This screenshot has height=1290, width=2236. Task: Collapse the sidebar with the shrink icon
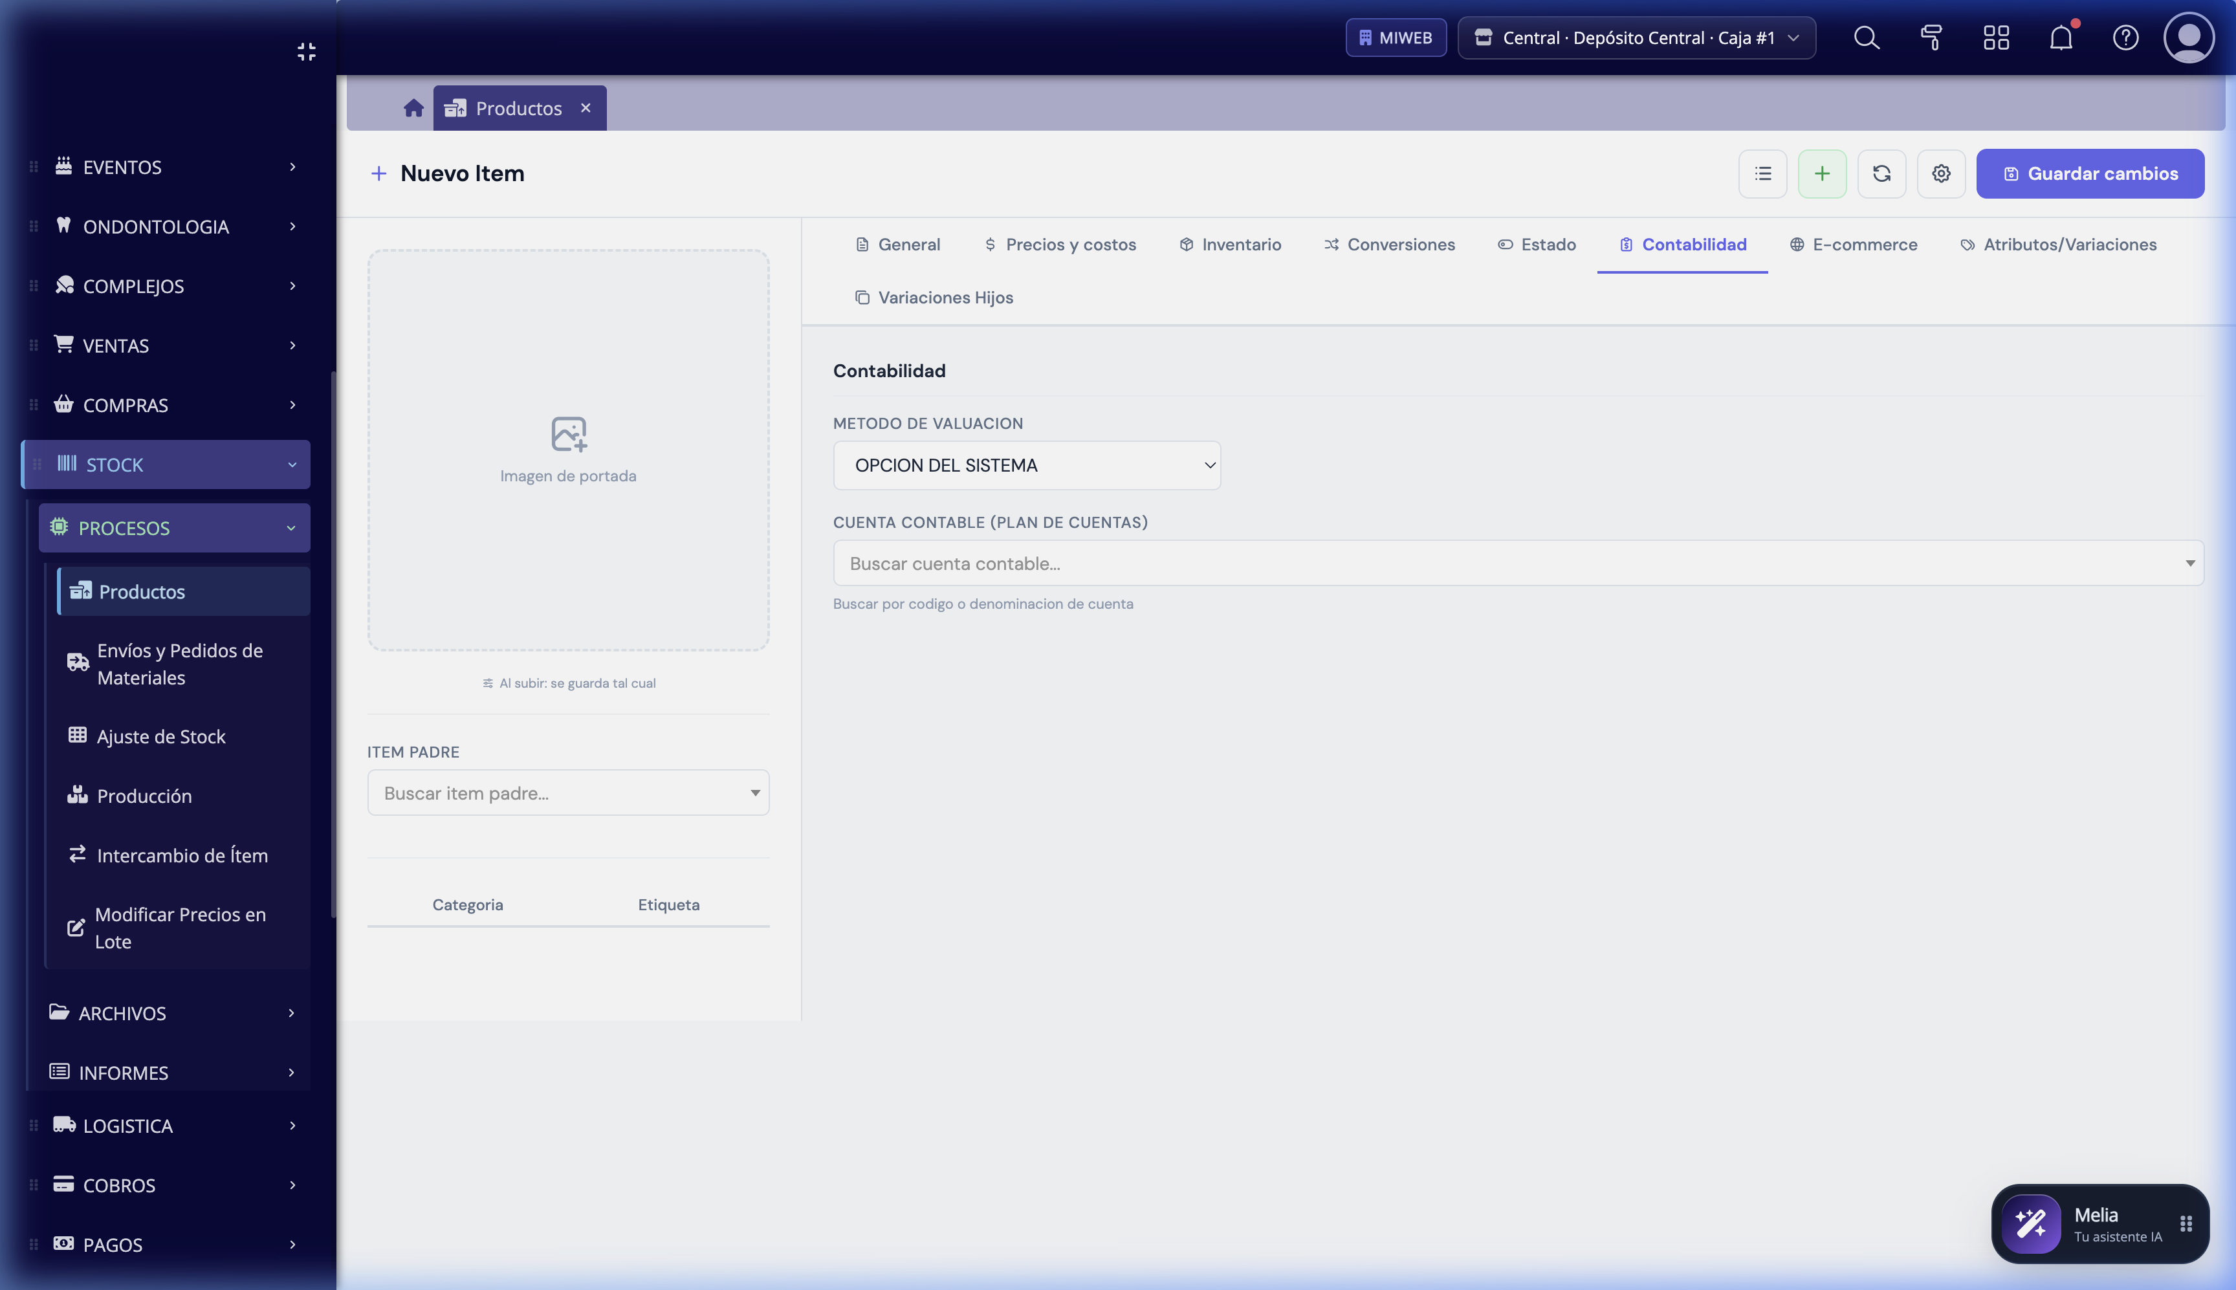pos(307,51)
